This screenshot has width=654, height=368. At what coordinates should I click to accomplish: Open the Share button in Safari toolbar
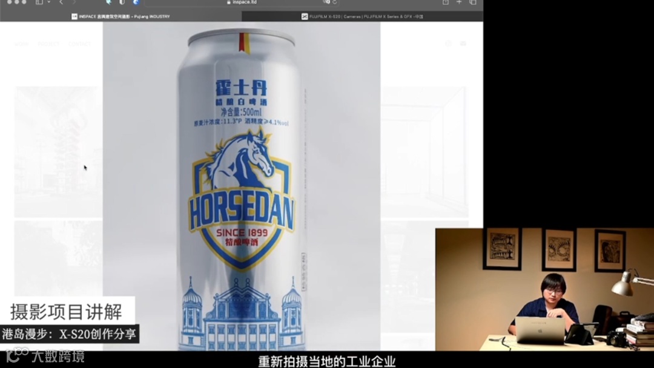pos(446,2)
